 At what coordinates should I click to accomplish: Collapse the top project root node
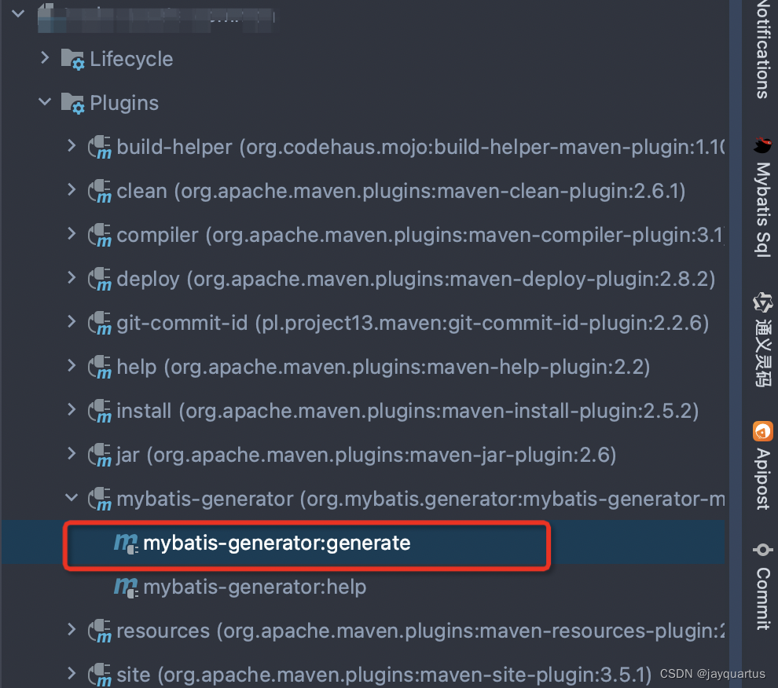18,13
